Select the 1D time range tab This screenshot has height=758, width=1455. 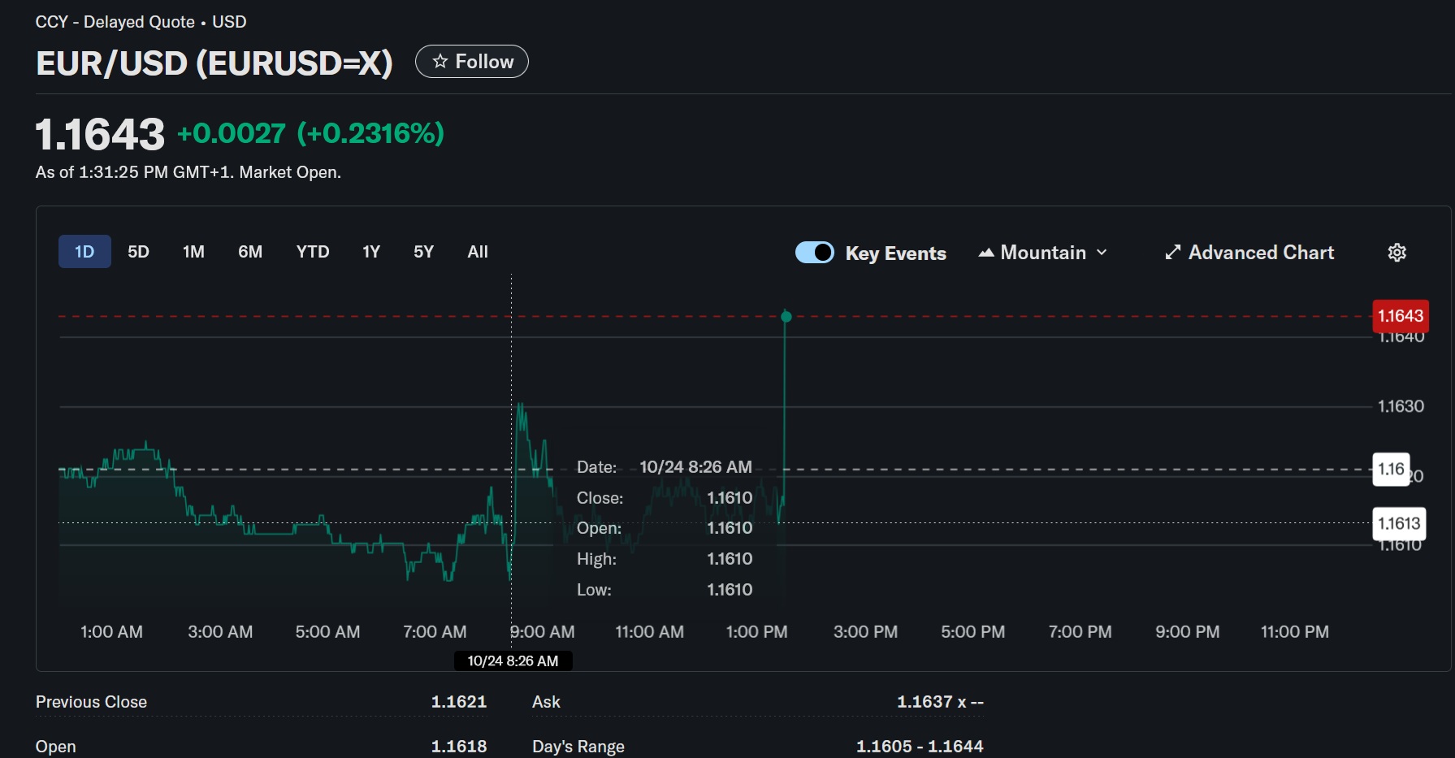[84, 252]
